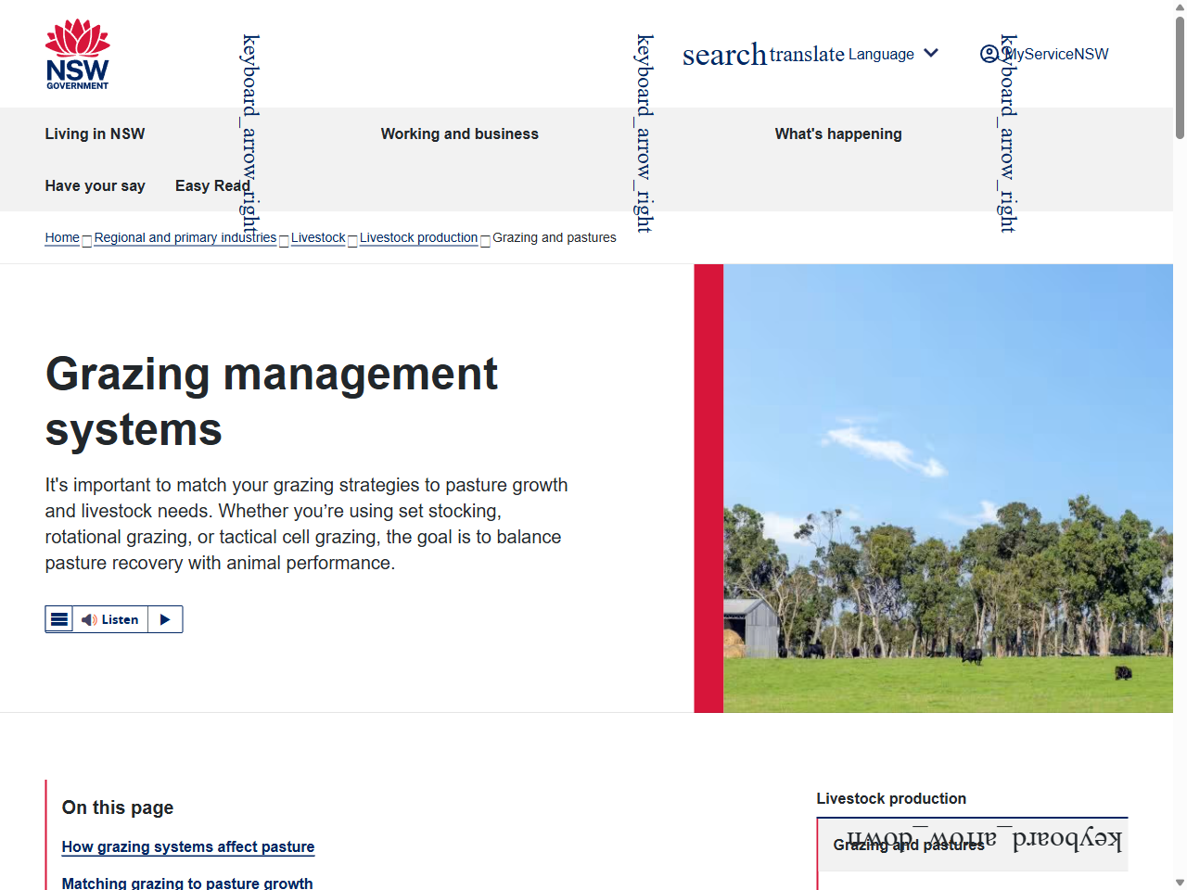Click the Easy Read menu item
Image resolution: width=1187 pixels, height=890 pixels.
(x=212, y=185)
